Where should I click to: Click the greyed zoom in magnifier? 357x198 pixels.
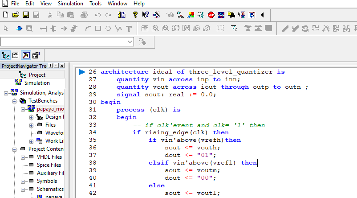(x=155, y=29)
